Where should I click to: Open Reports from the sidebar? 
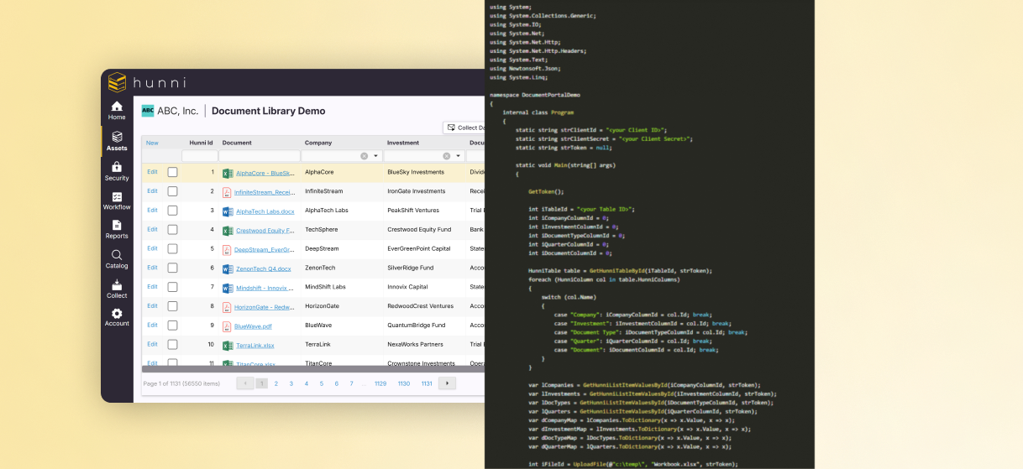pos(117,229)
